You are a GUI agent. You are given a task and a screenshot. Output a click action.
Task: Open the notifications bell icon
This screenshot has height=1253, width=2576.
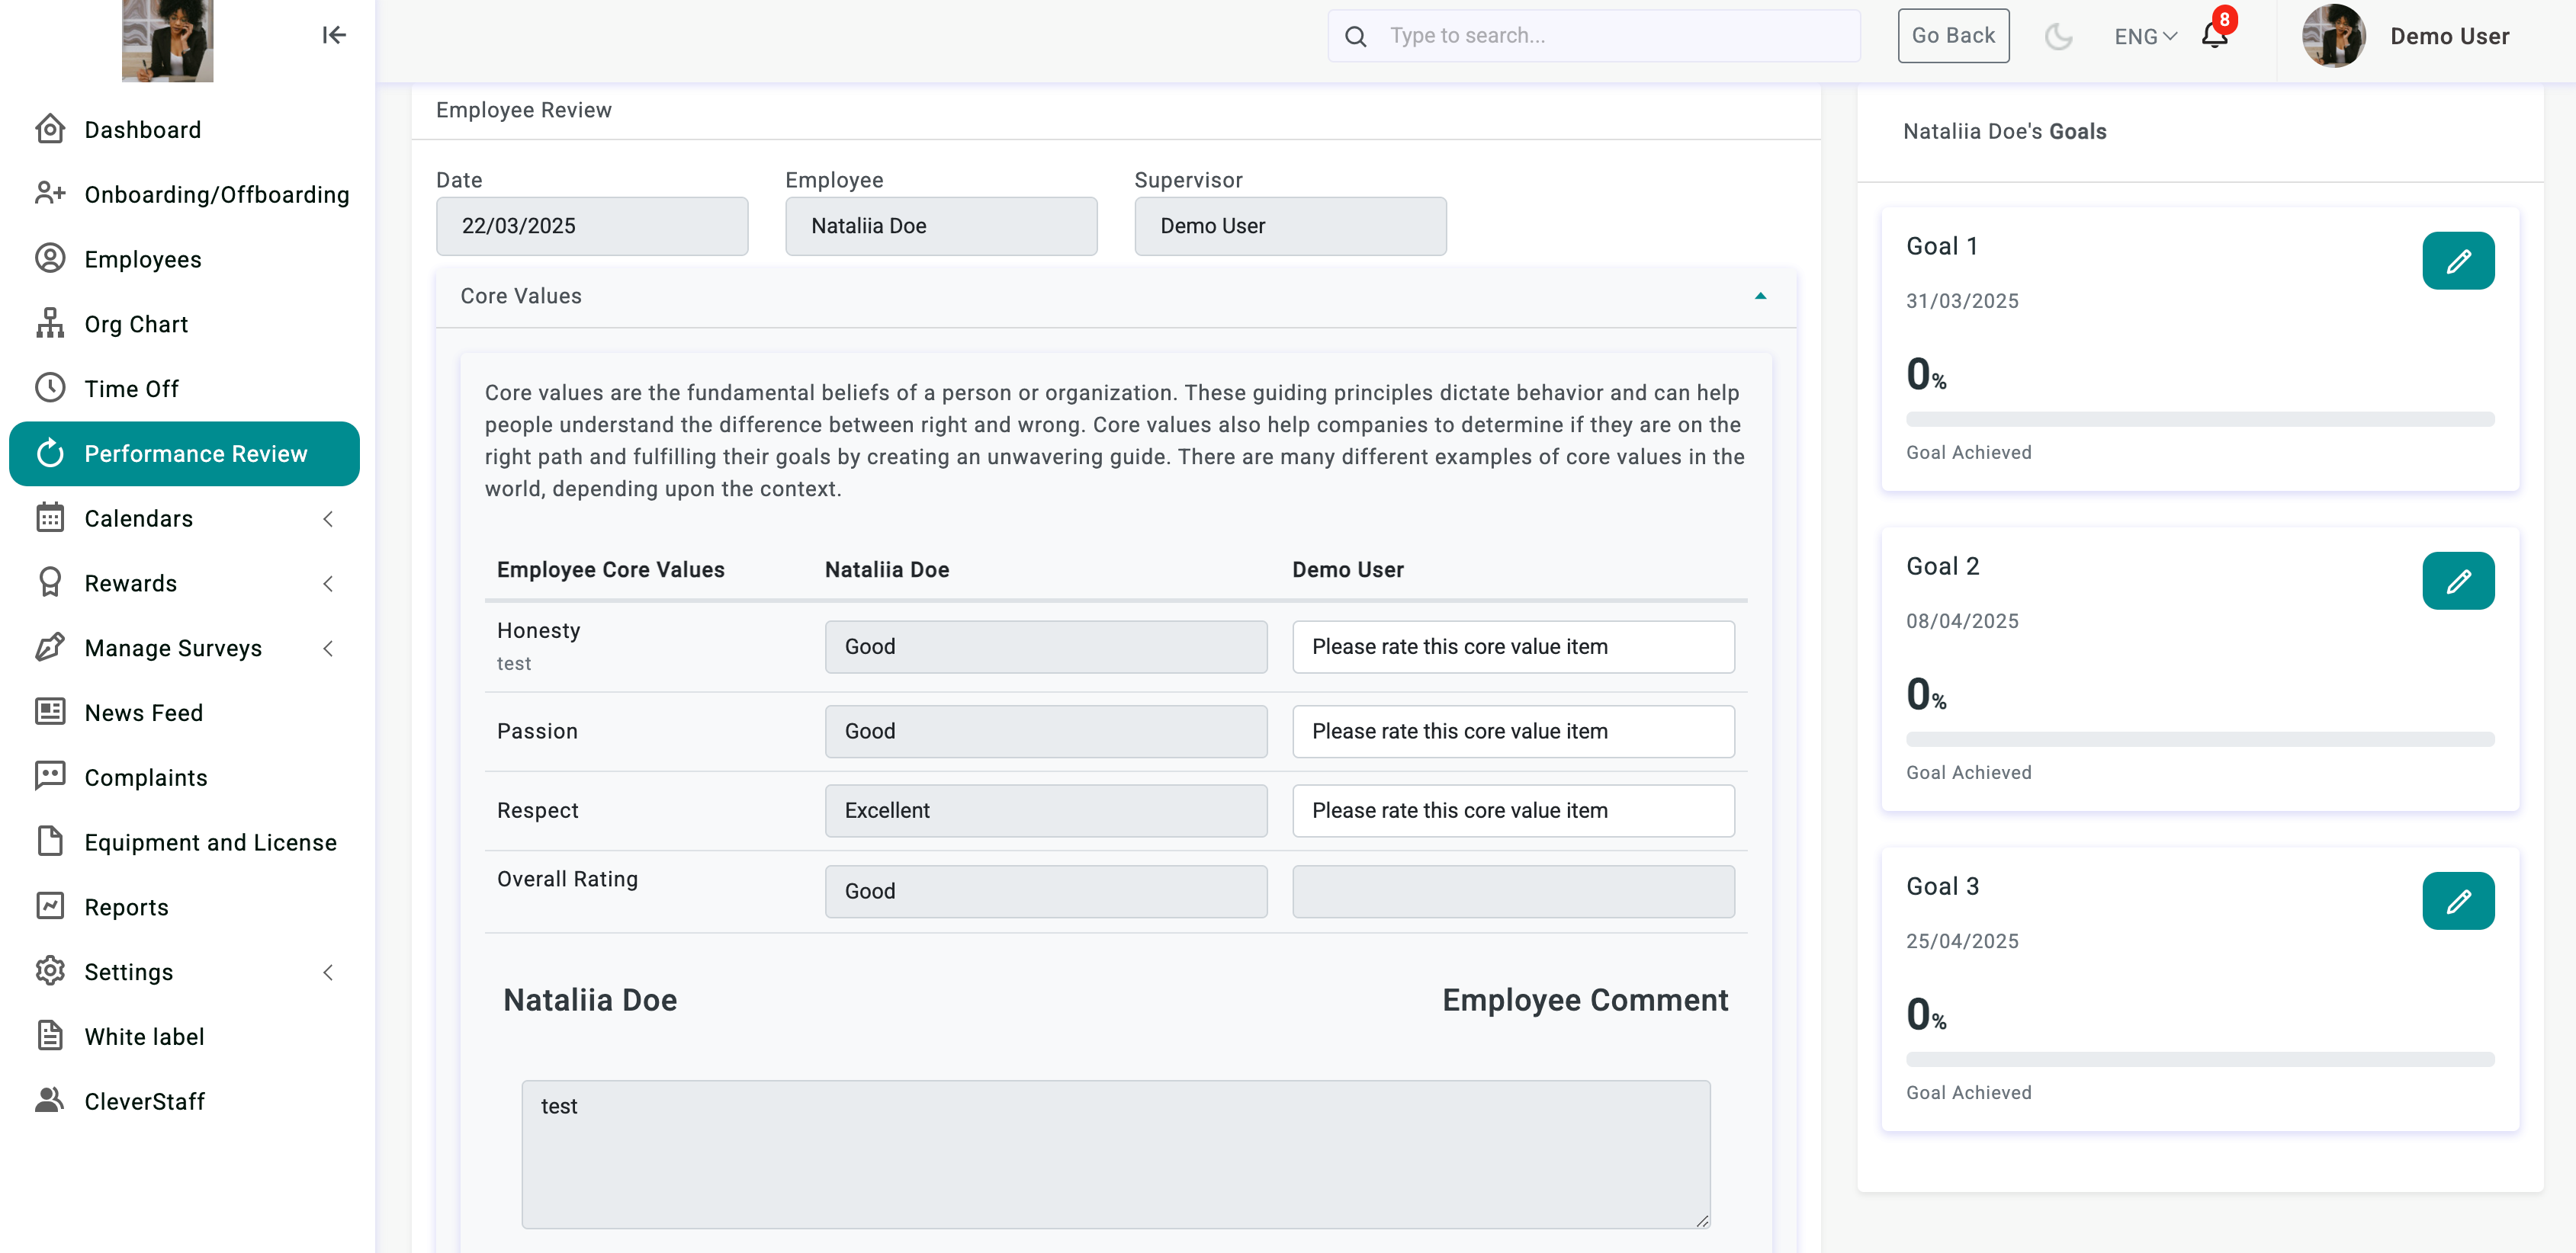[2215, 36]
